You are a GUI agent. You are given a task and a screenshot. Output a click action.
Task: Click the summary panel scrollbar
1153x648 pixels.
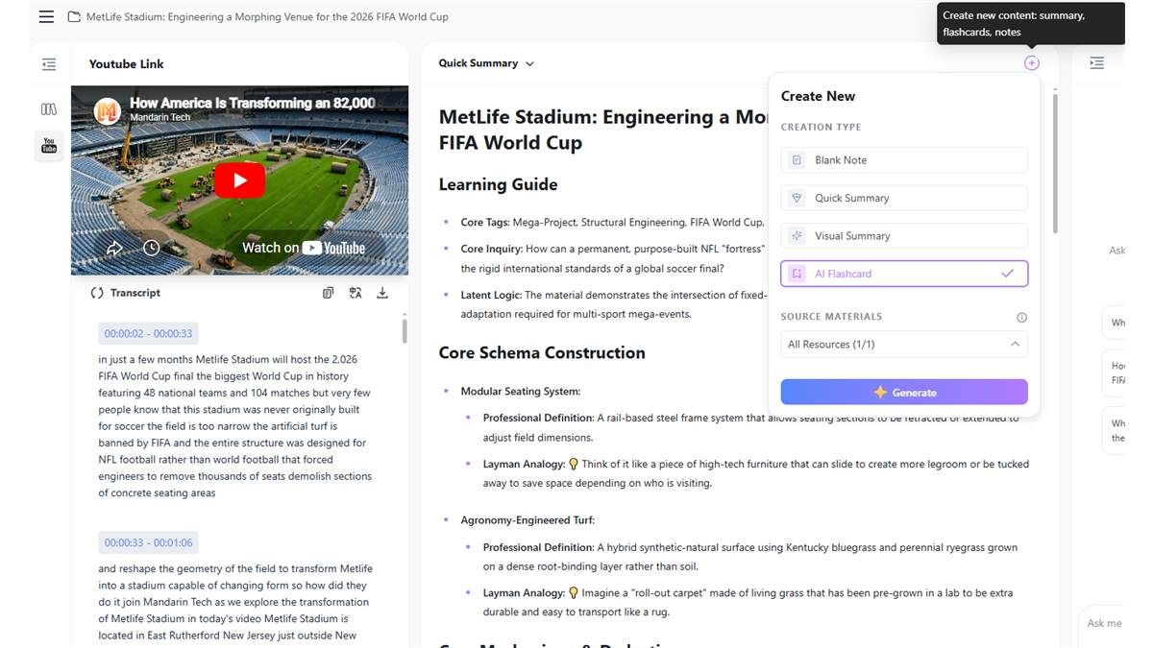click(1055, 161)
